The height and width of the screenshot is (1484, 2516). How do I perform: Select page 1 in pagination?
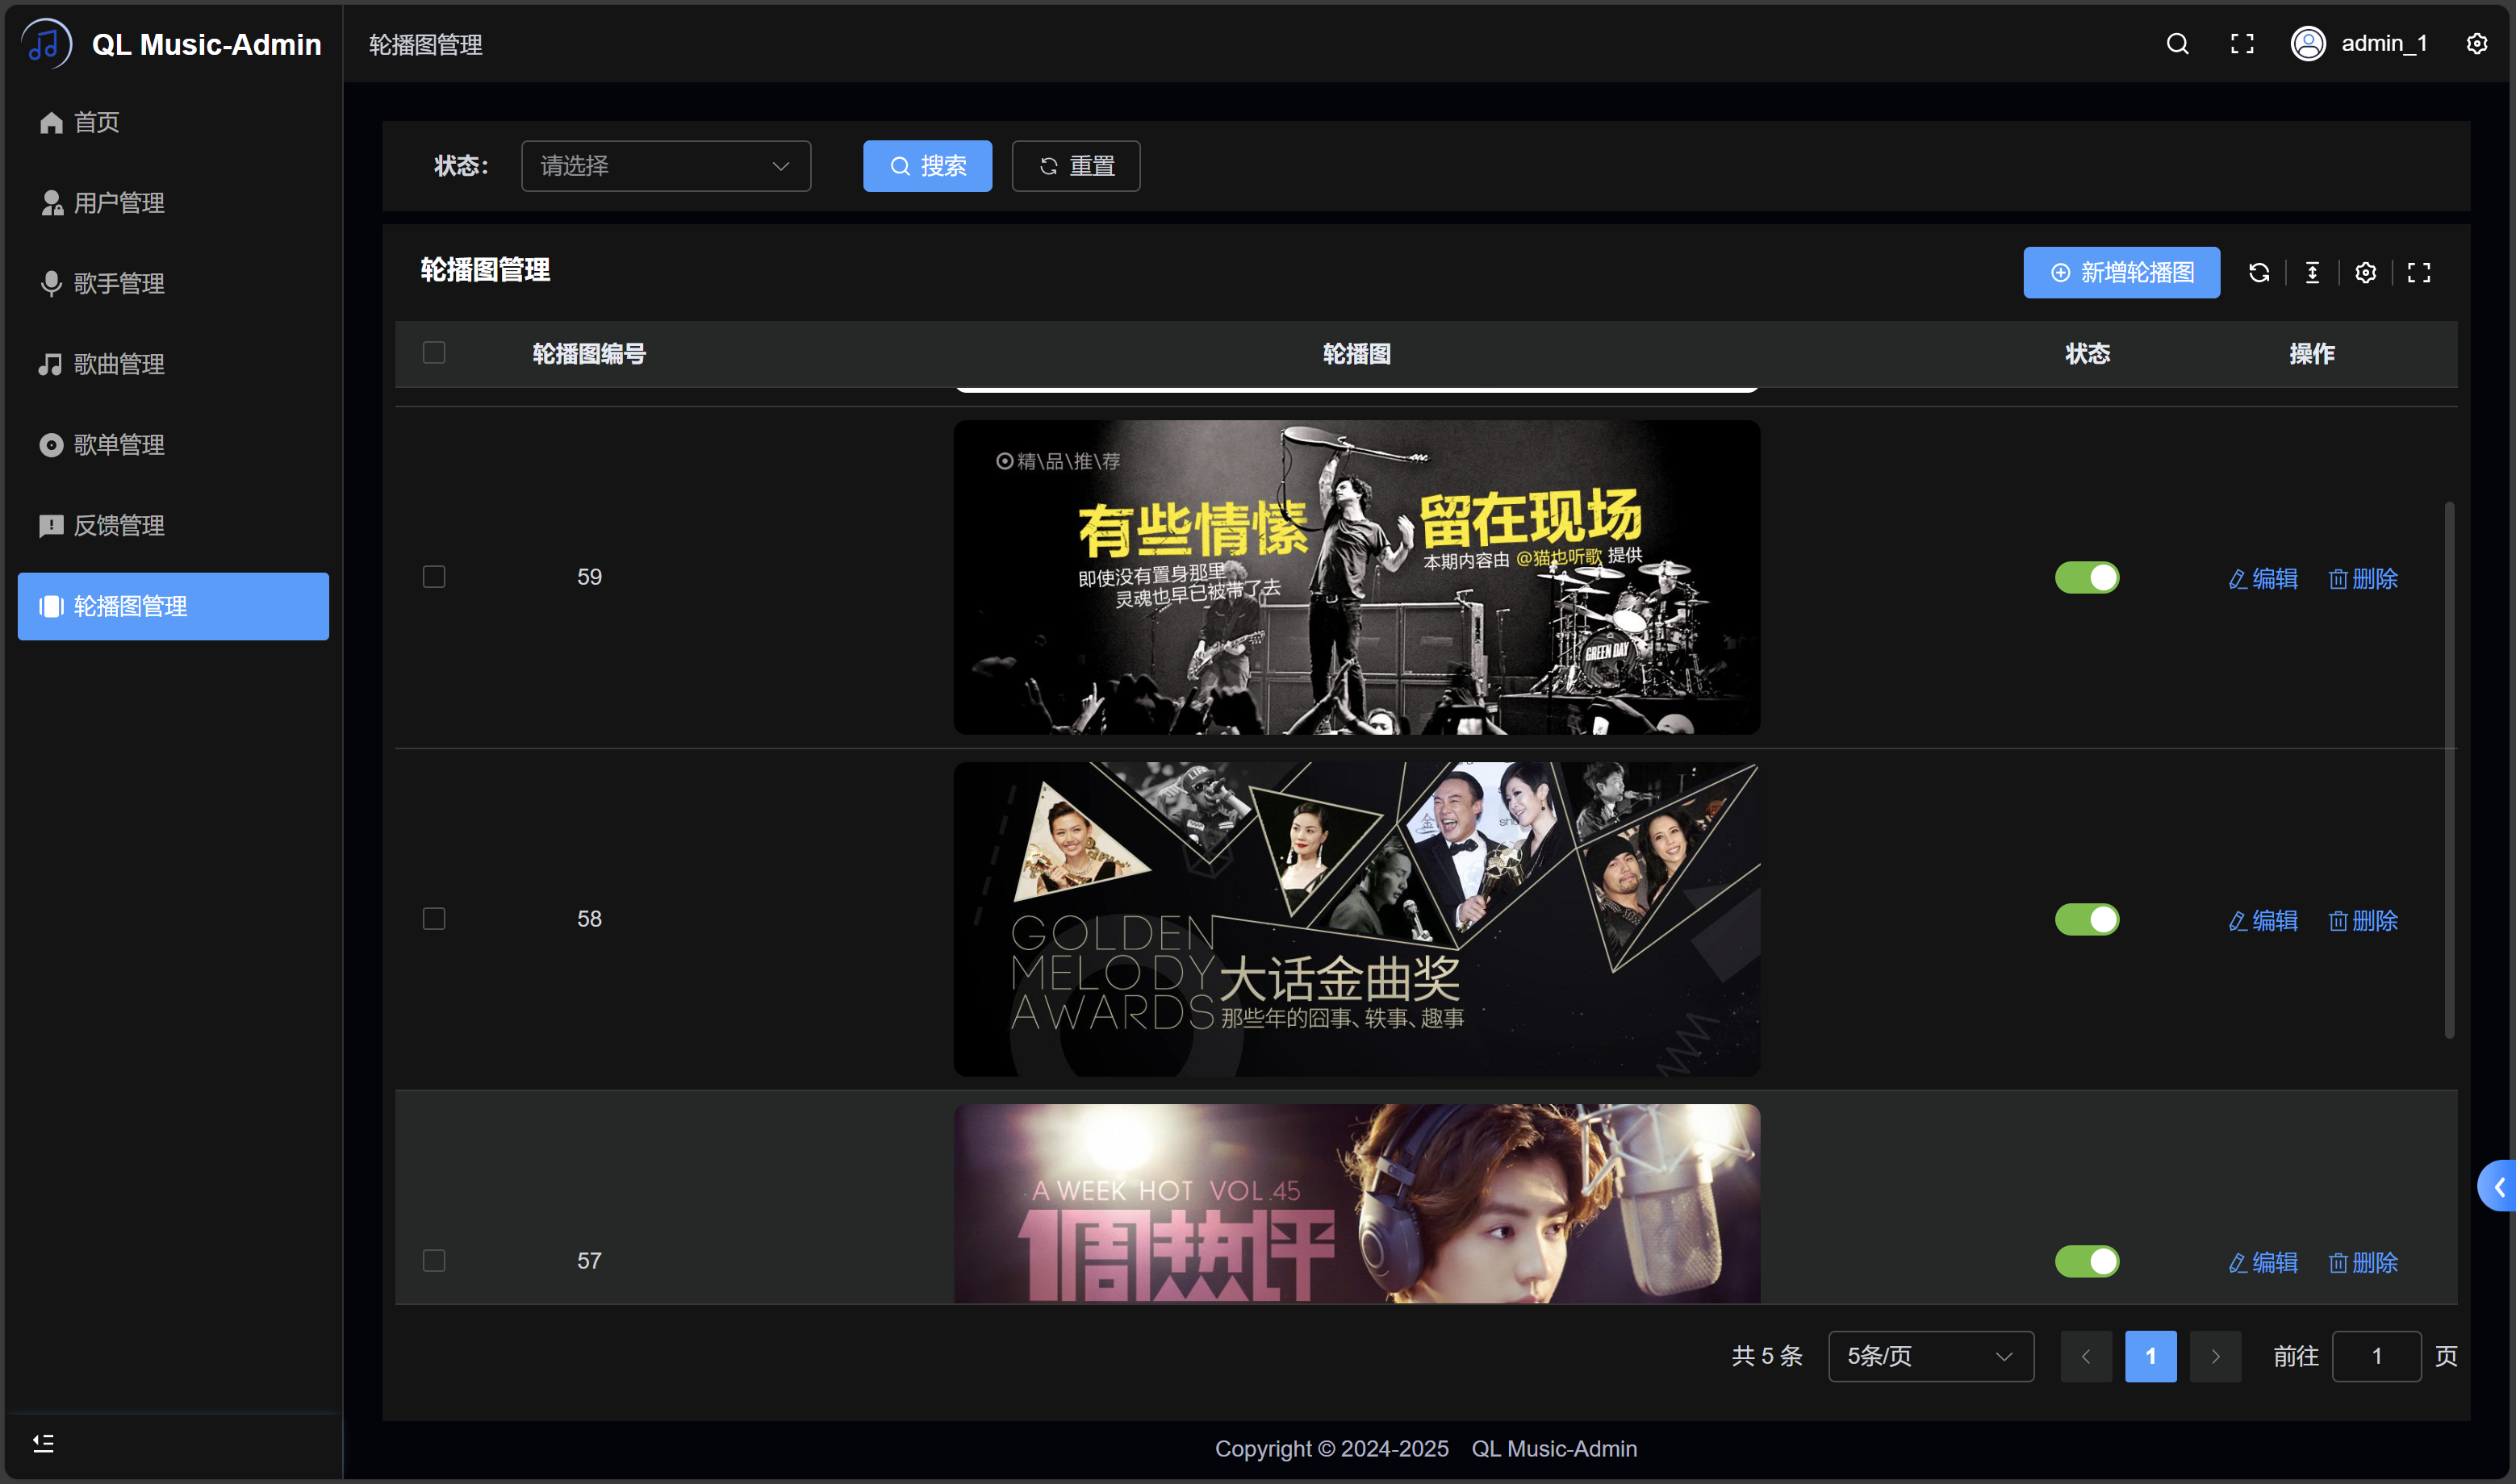tap(2150, 1356)
